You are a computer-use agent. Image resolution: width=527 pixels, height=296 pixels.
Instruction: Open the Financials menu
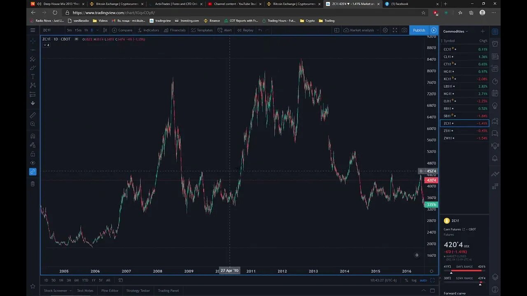tap(175, 30)
